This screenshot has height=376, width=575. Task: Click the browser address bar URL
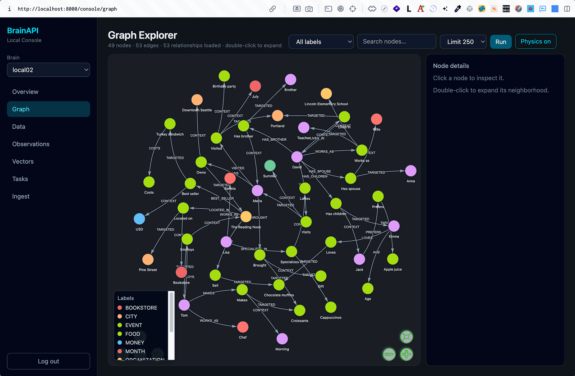click(67, 9)
